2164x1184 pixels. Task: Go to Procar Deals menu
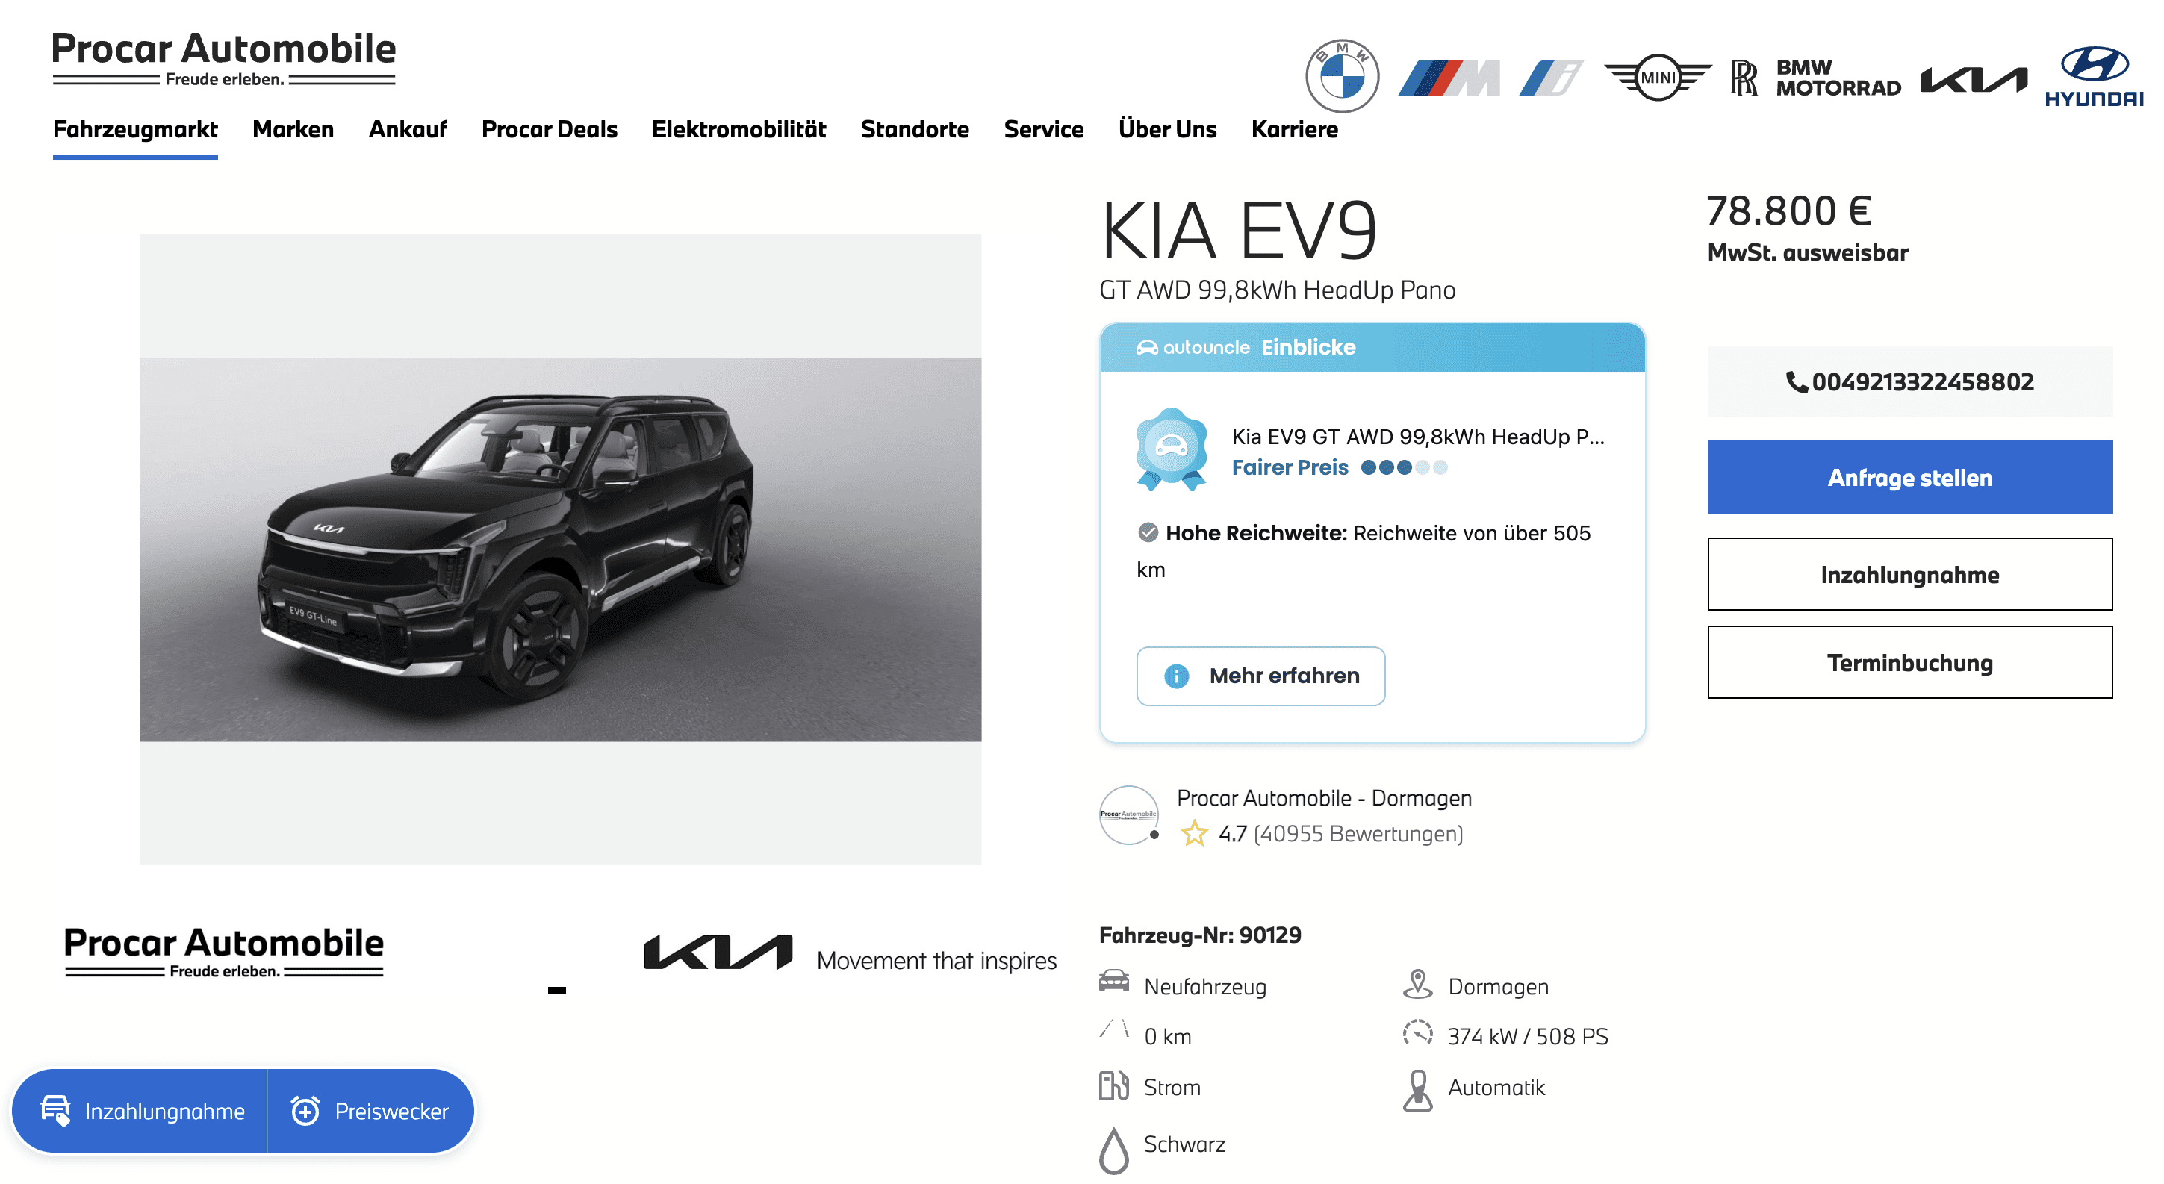tap(550, 129)
